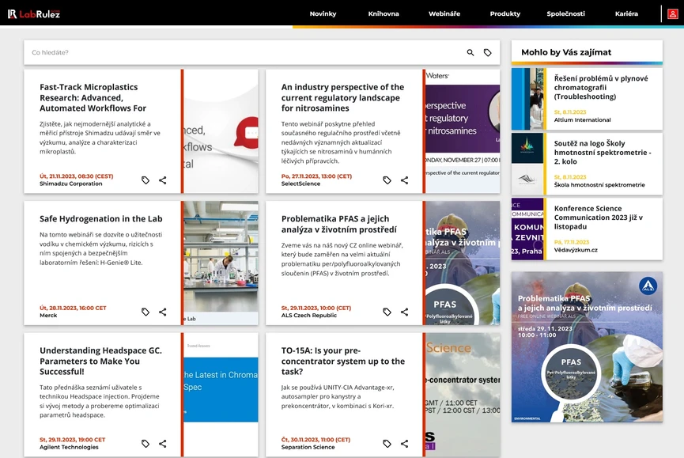Viewport: 684px width, 458px height.
Task: Open tag icon on the TO-15A card
Action: 387,444
